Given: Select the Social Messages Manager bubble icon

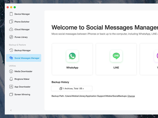Looking at the screenshot, I should coord(11,58).
